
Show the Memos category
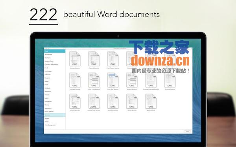47,105
